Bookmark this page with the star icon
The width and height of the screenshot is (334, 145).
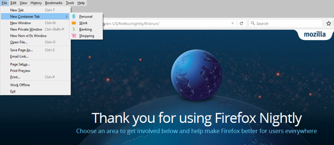click(x=329, y=23)
